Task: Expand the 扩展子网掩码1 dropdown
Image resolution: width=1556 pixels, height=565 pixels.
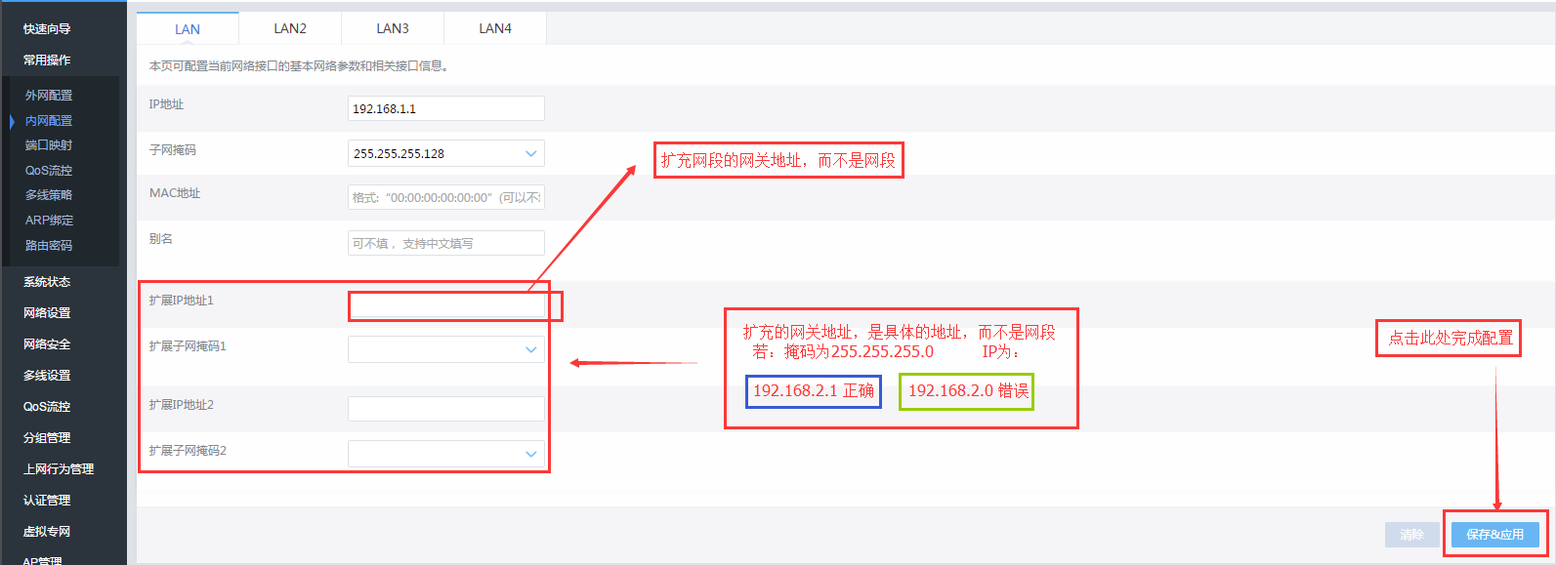Action: coord(445,349)
